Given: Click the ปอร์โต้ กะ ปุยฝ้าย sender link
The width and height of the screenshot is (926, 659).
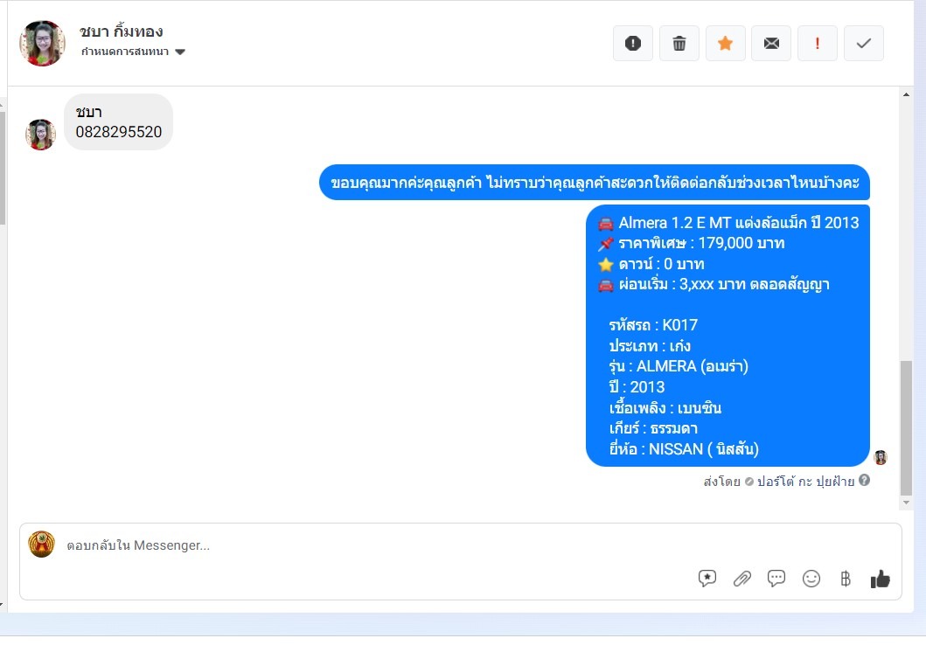Looking at the screenshot, I should (x=805, y=482).
